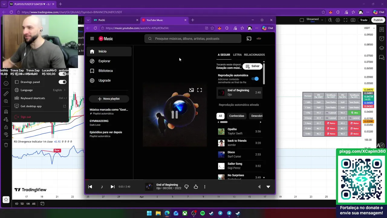Select the All filter chip

[x=220, y=116]
